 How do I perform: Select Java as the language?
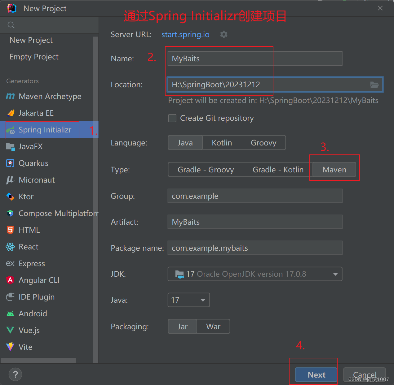point(185,143)
